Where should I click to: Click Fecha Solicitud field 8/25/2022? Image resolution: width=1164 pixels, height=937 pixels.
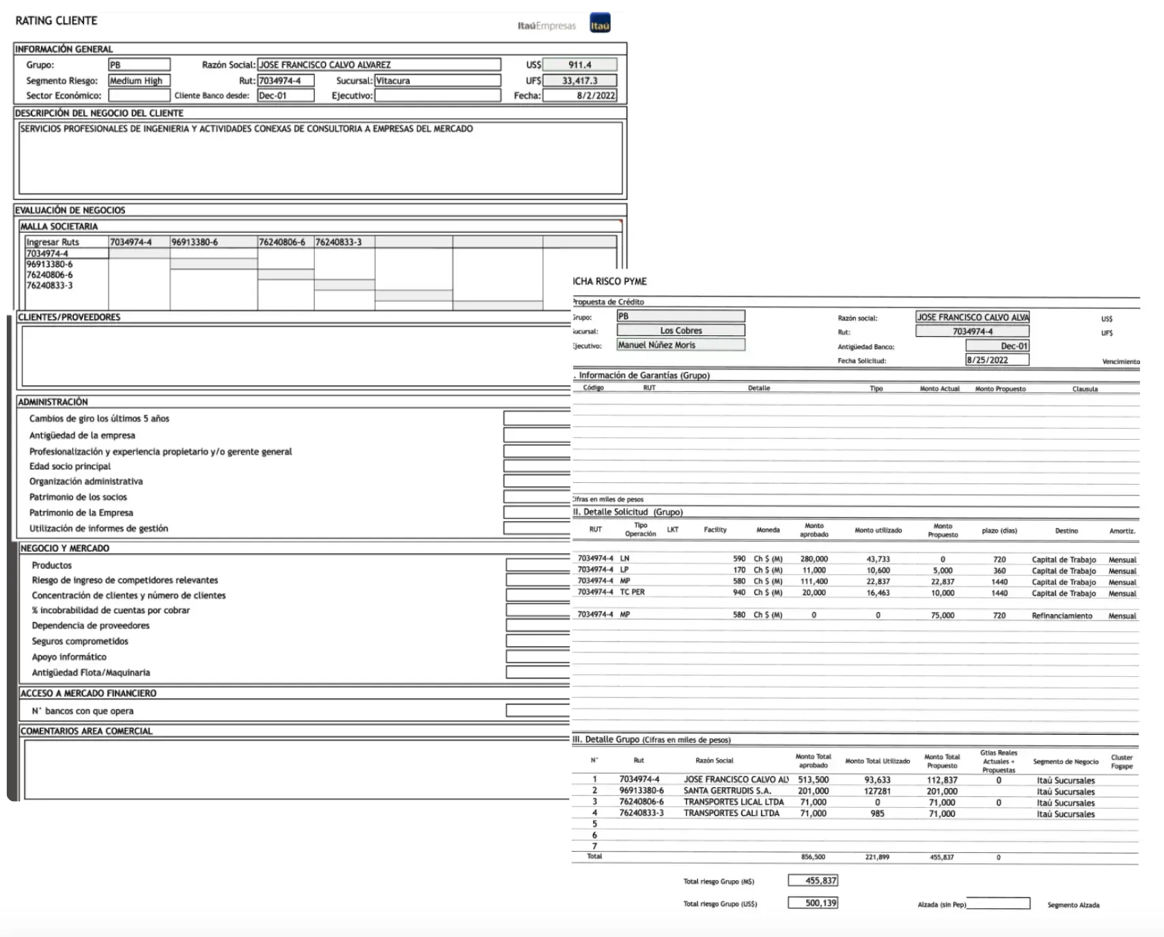997,360
